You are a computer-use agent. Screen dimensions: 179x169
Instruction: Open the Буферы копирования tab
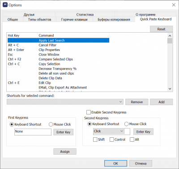click(x=114, y=19)
